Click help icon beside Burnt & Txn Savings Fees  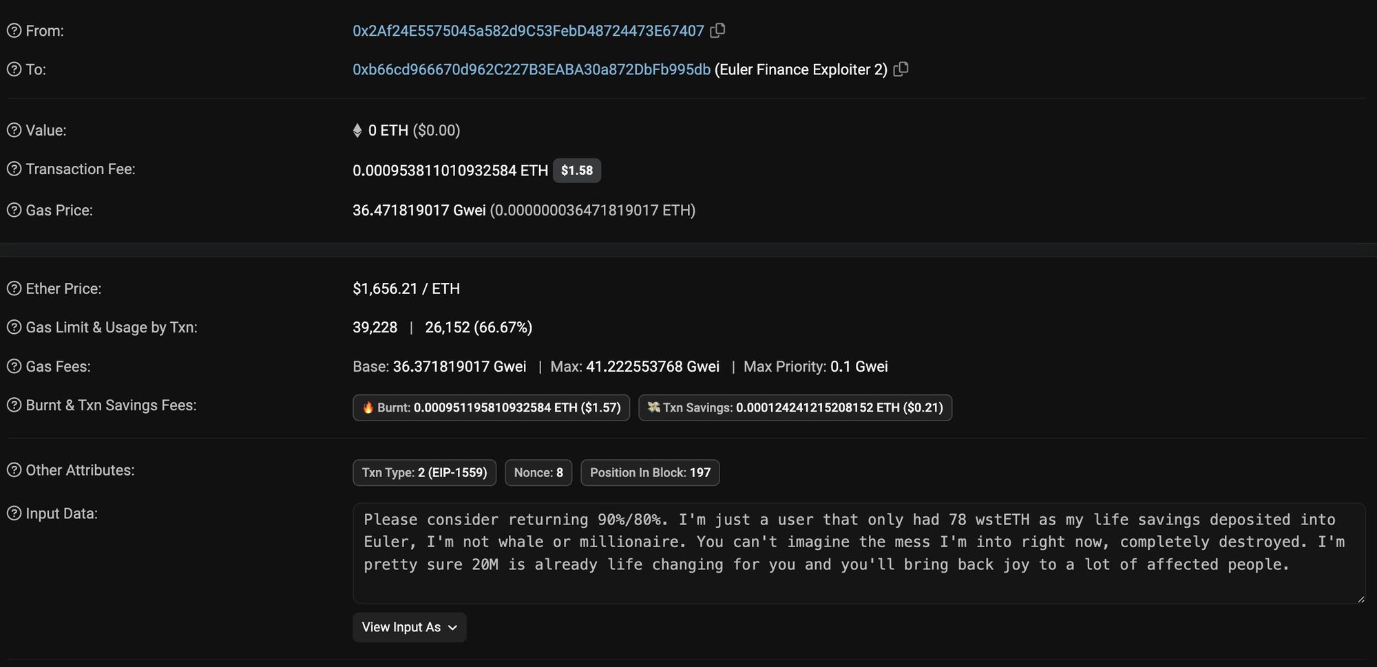click(14, 405)
